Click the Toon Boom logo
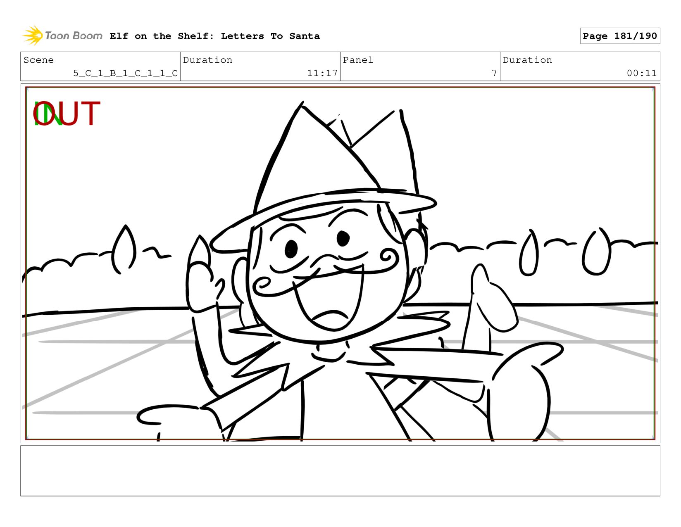Image resolution: width=681 pixels, height=527 pixels. [62, 36]
